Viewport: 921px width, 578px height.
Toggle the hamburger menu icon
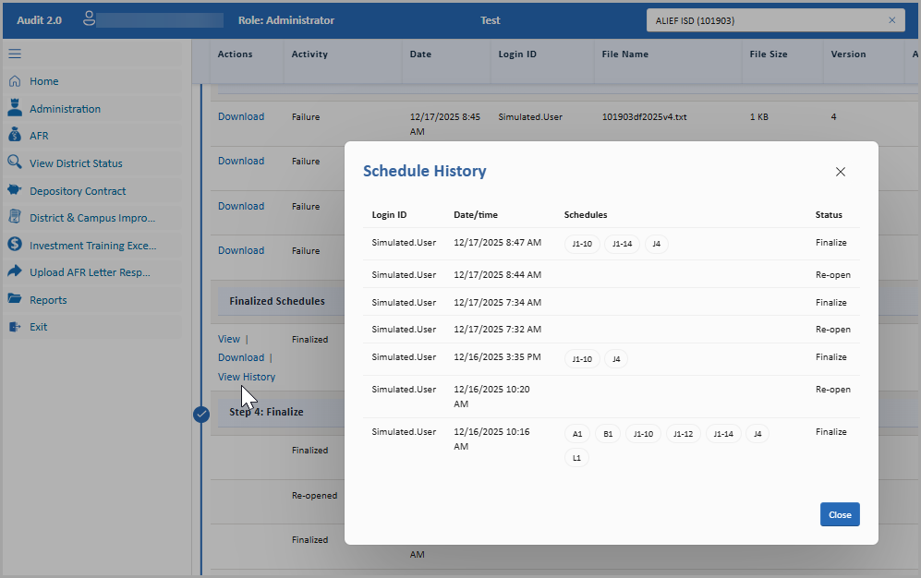pos(15,54)
